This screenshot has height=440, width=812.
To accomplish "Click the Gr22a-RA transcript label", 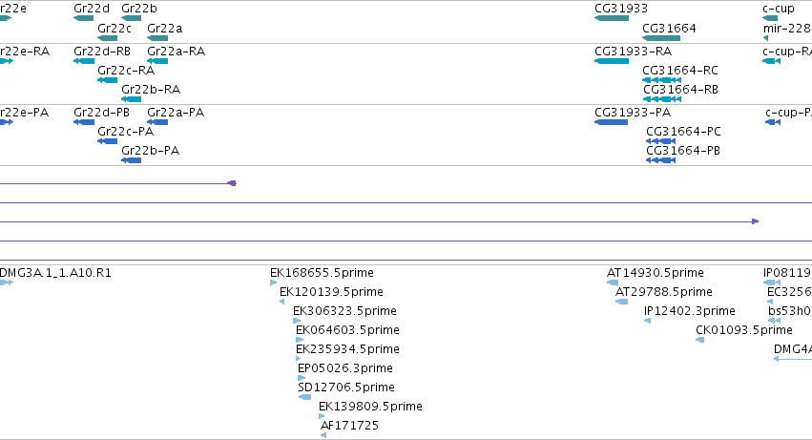I will coord(177,52).
